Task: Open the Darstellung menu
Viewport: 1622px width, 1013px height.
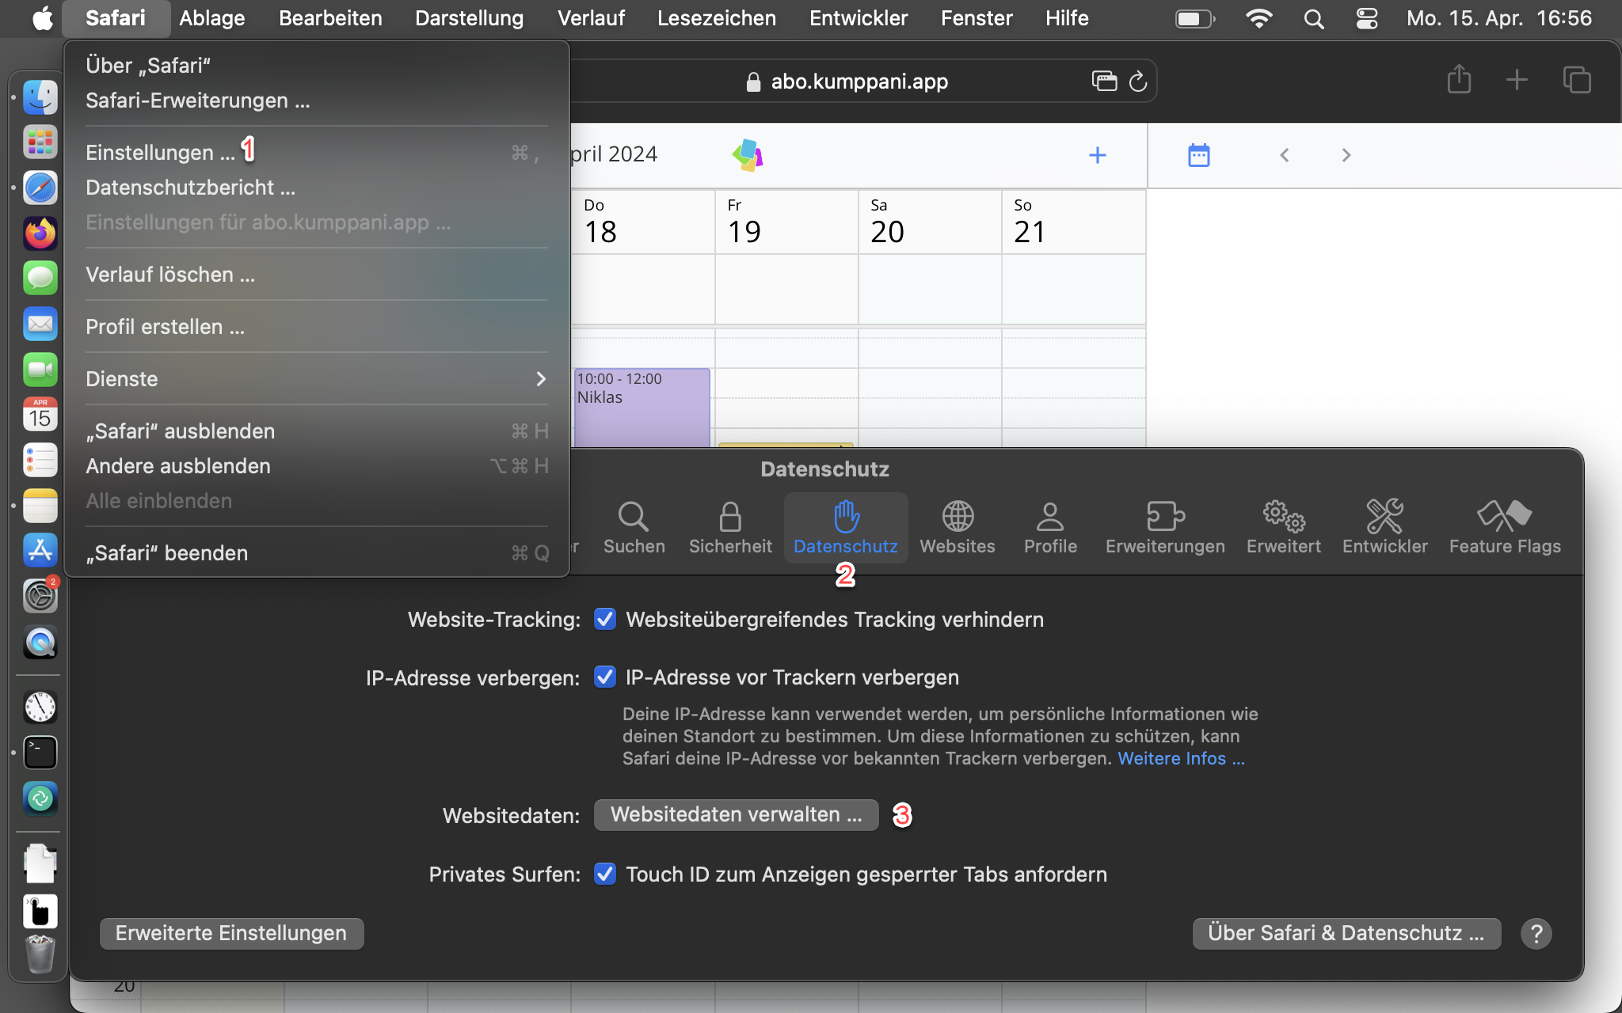Action: click(x=469, y=18)
